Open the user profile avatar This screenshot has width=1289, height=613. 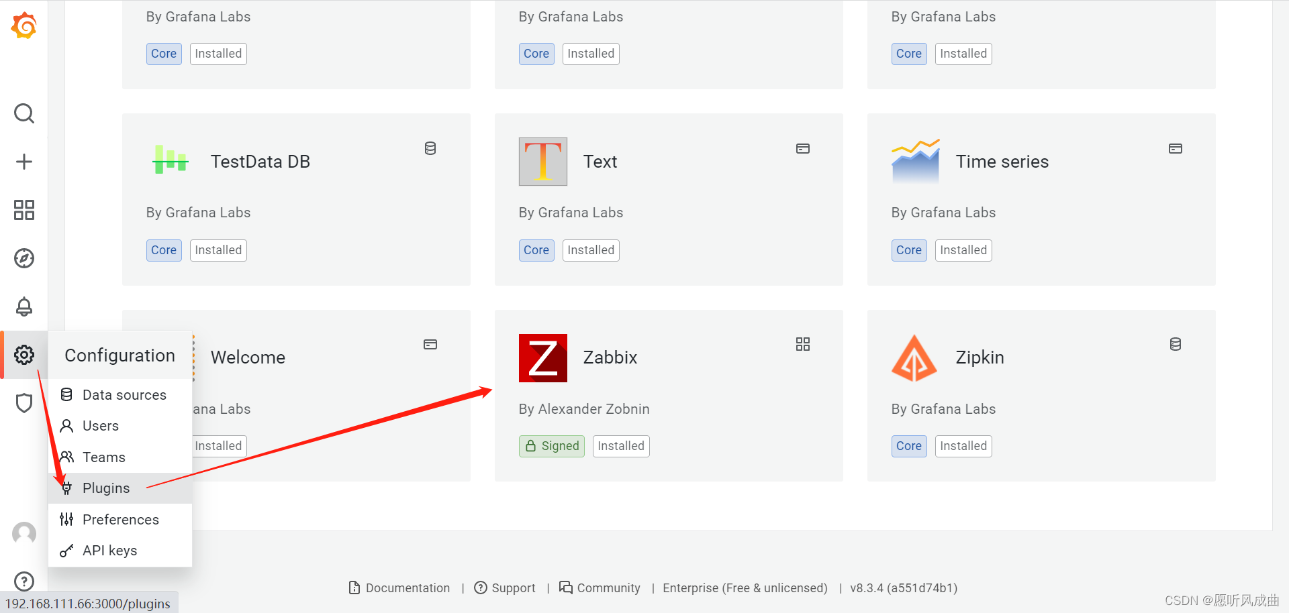24,534
